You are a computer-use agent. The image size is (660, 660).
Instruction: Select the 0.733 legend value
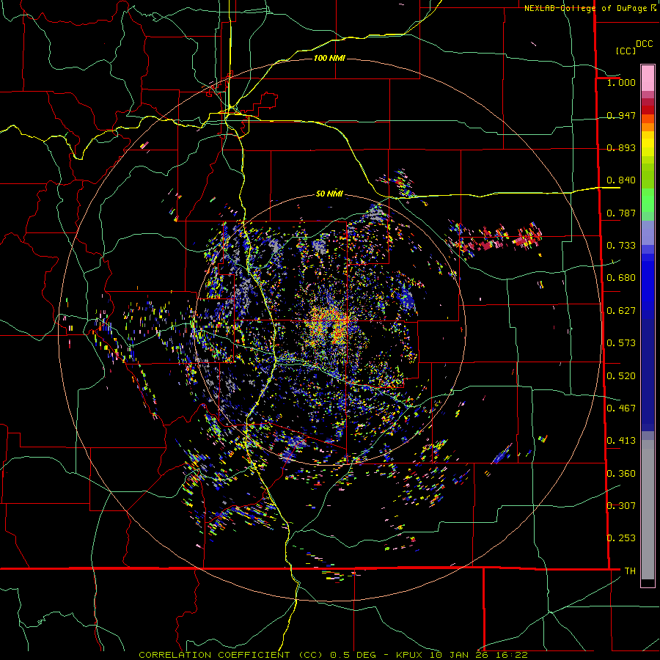tap(621, 246)
